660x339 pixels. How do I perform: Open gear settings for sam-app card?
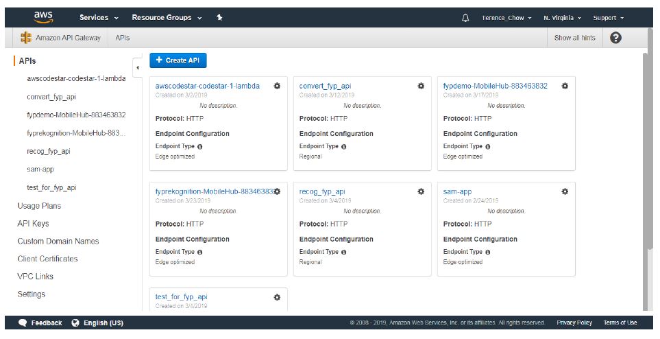point(565,191)
